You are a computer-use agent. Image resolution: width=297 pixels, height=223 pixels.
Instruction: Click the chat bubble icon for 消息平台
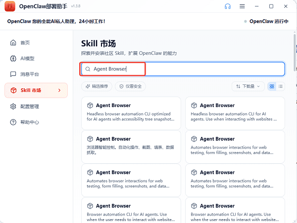coord(13,74)
